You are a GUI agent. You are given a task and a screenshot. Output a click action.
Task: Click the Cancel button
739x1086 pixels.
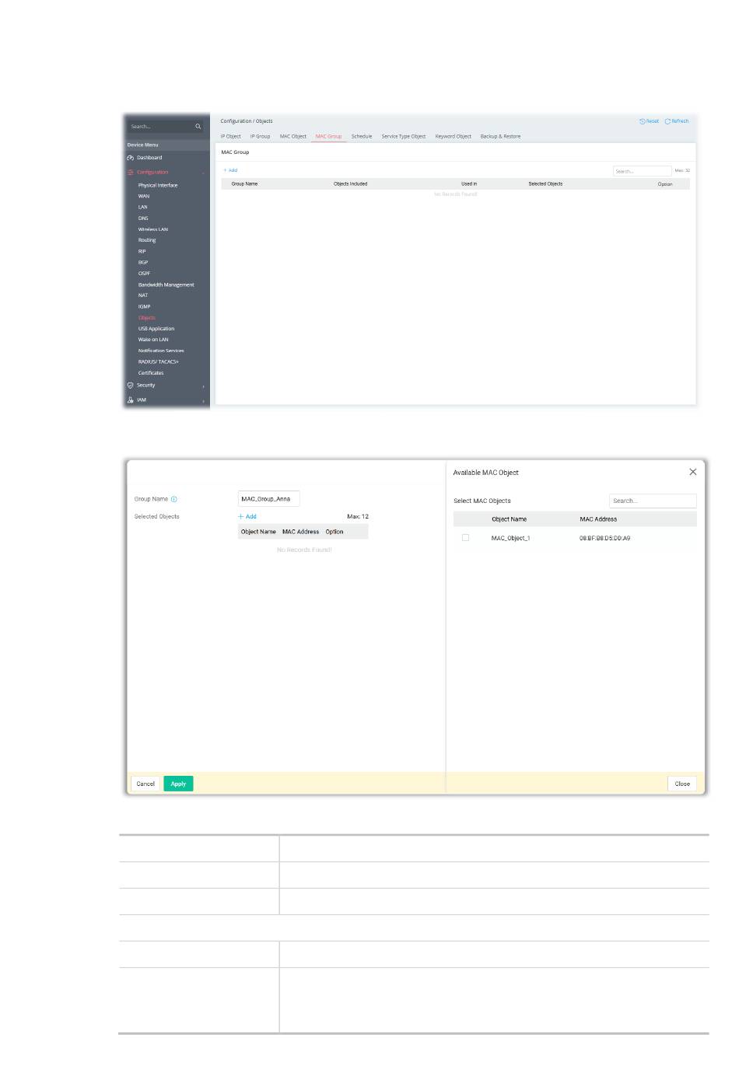point(145,784)
